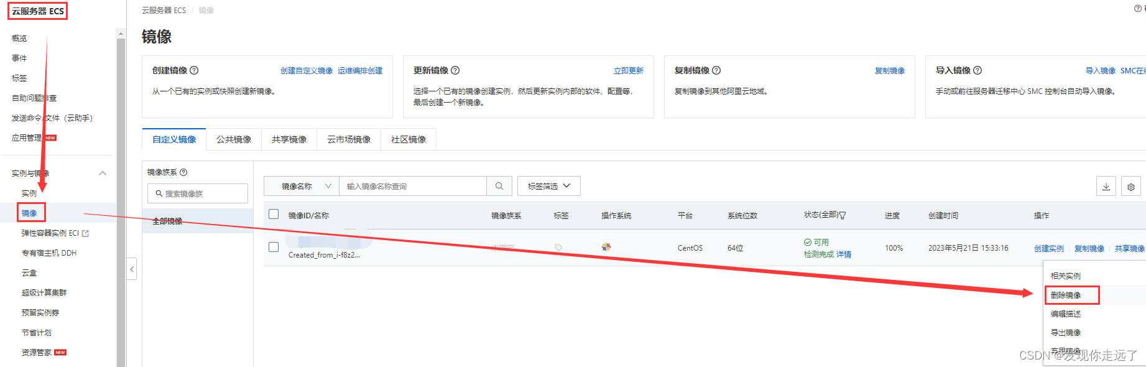Open 标签 in the sidebar
The width and height of the screenshot is (1146, 367).
[19, 78]
